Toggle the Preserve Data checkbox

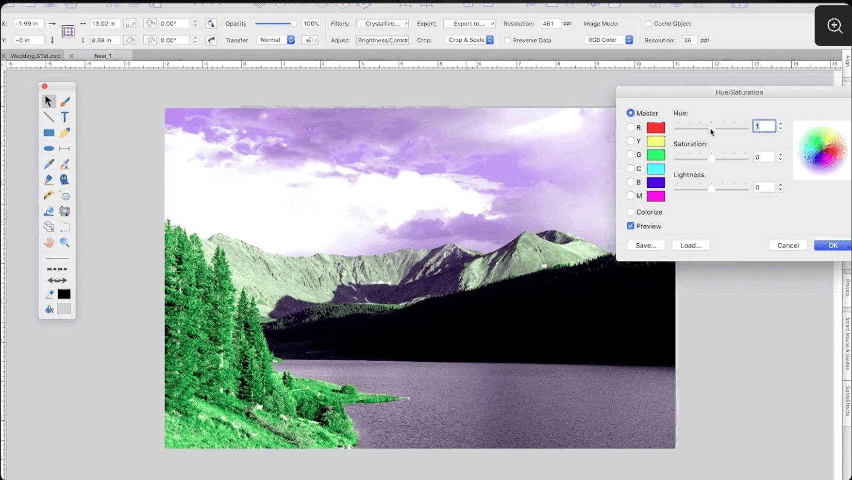click(x=507, y=40)
